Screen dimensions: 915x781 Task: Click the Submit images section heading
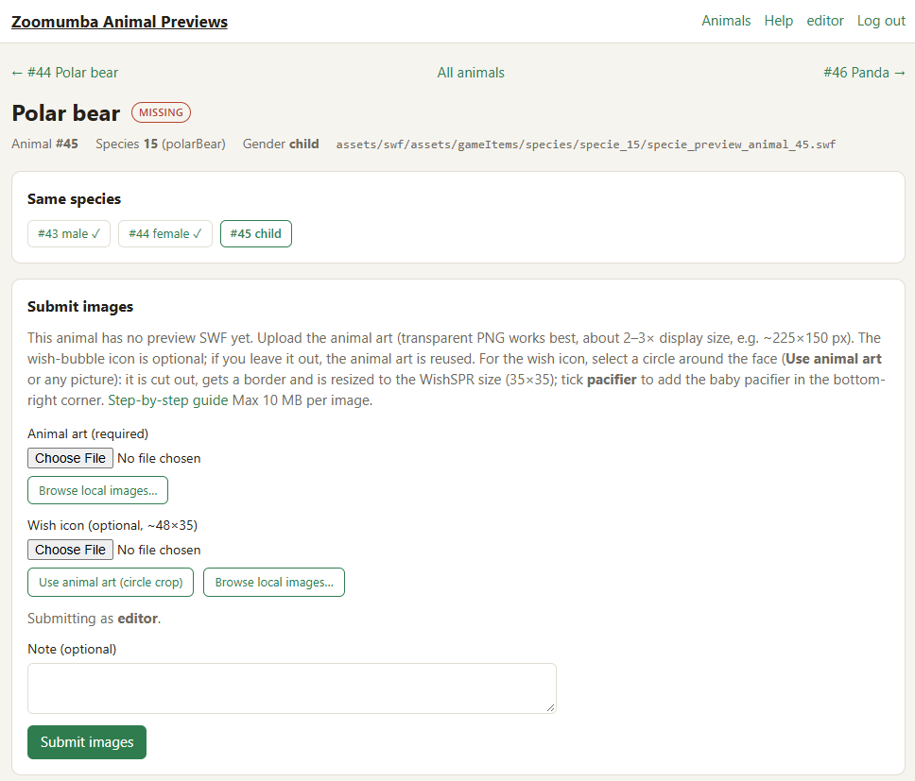click(80, 307)
